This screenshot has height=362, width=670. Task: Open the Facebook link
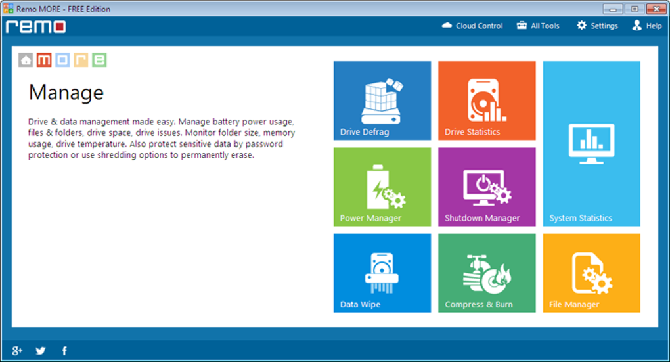64,351
